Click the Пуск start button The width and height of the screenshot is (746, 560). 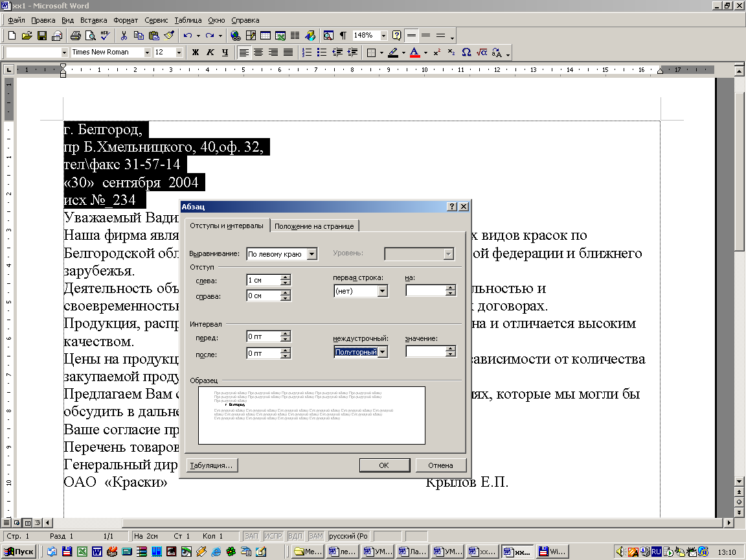[19, 552]
